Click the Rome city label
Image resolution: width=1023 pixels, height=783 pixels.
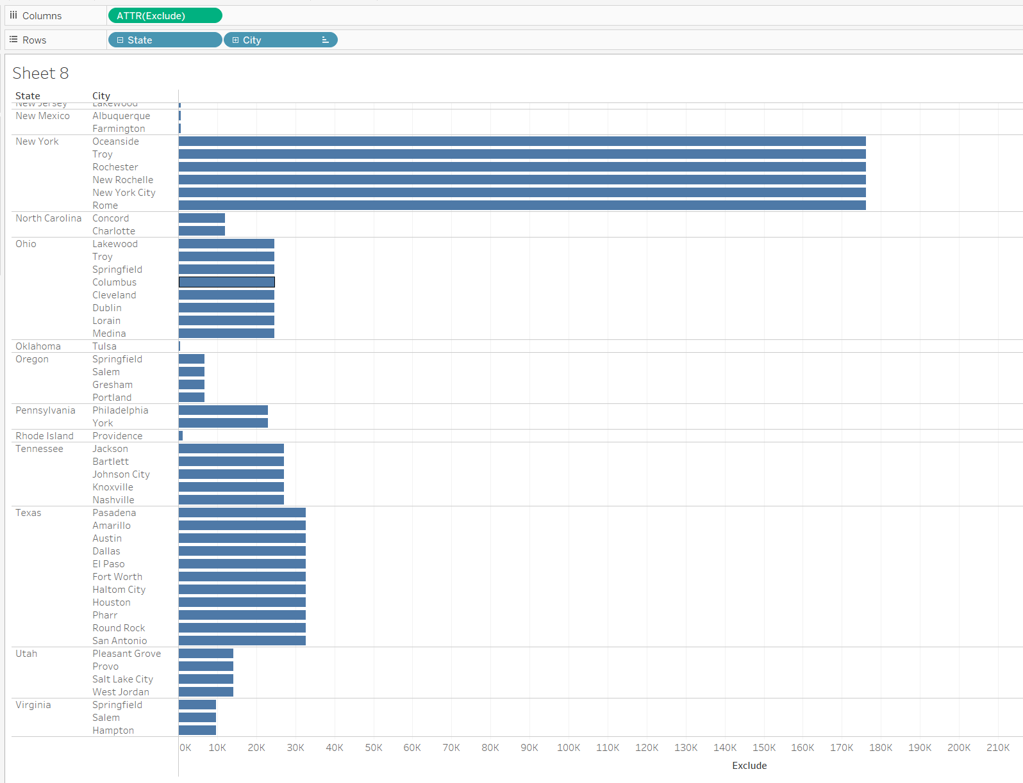[105, 206]
